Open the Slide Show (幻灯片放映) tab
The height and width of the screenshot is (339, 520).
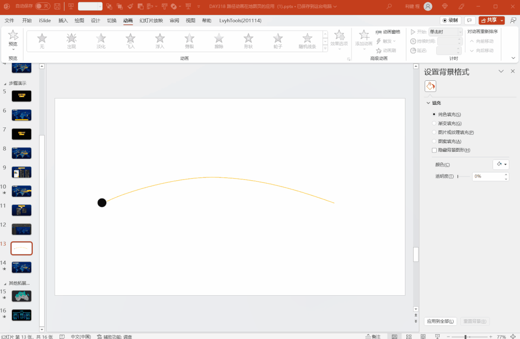tap(151, 21)
